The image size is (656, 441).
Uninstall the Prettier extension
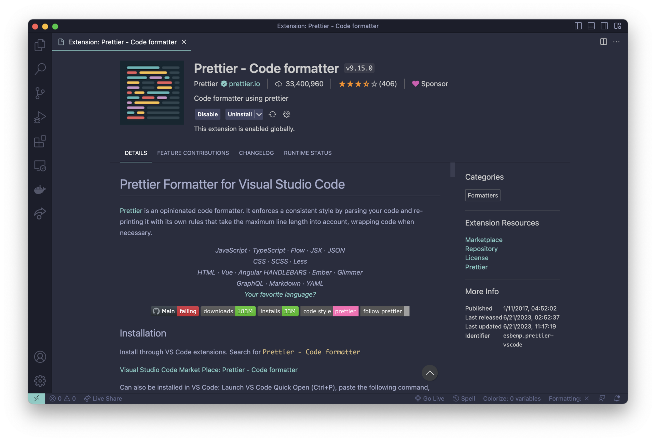click(240, 114)
